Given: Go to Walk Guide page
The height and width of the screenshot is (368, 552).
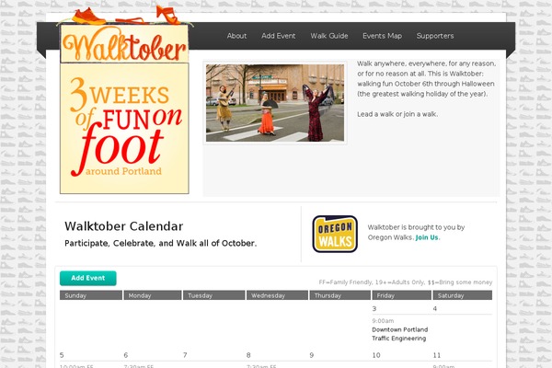Looking at the screenshot, I should tap(328, 36).
